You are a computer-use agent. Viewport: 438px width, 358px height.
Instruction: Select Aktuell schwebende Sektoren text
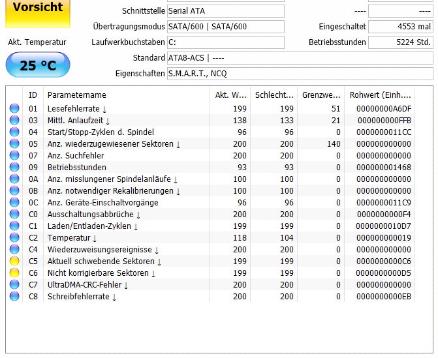pos(101,261)
